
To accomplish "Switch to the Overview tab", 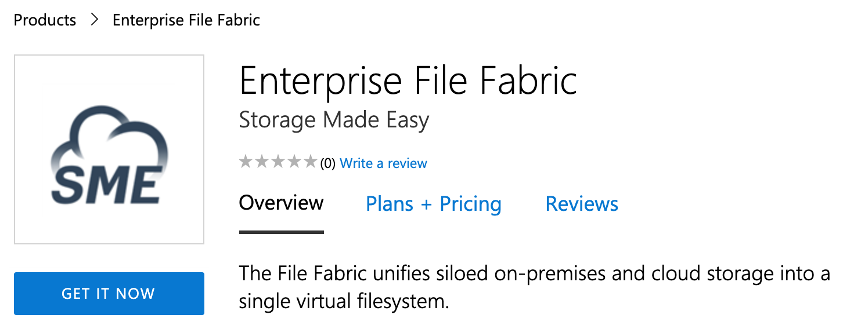I will pos(282,204).
